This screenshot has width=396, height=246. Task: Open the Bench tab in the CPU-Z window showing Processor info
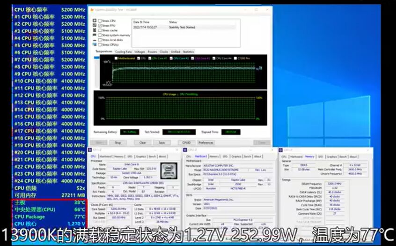click(152, 157)
